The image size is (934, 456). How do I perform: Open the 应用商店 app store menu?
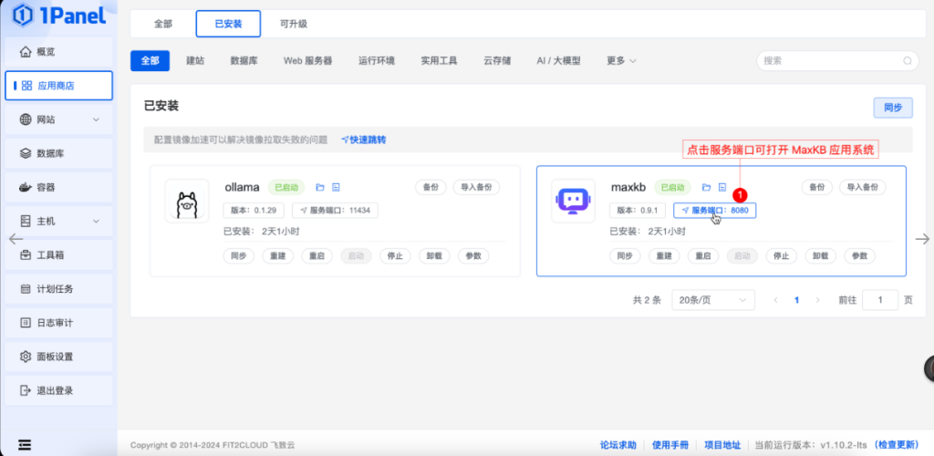click(x=58, y=86)
